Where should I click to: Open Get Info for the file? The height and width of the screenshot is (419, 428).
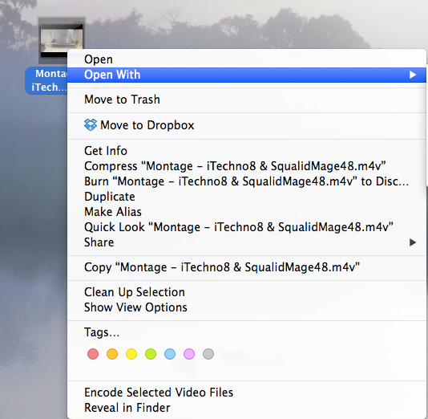247,151
